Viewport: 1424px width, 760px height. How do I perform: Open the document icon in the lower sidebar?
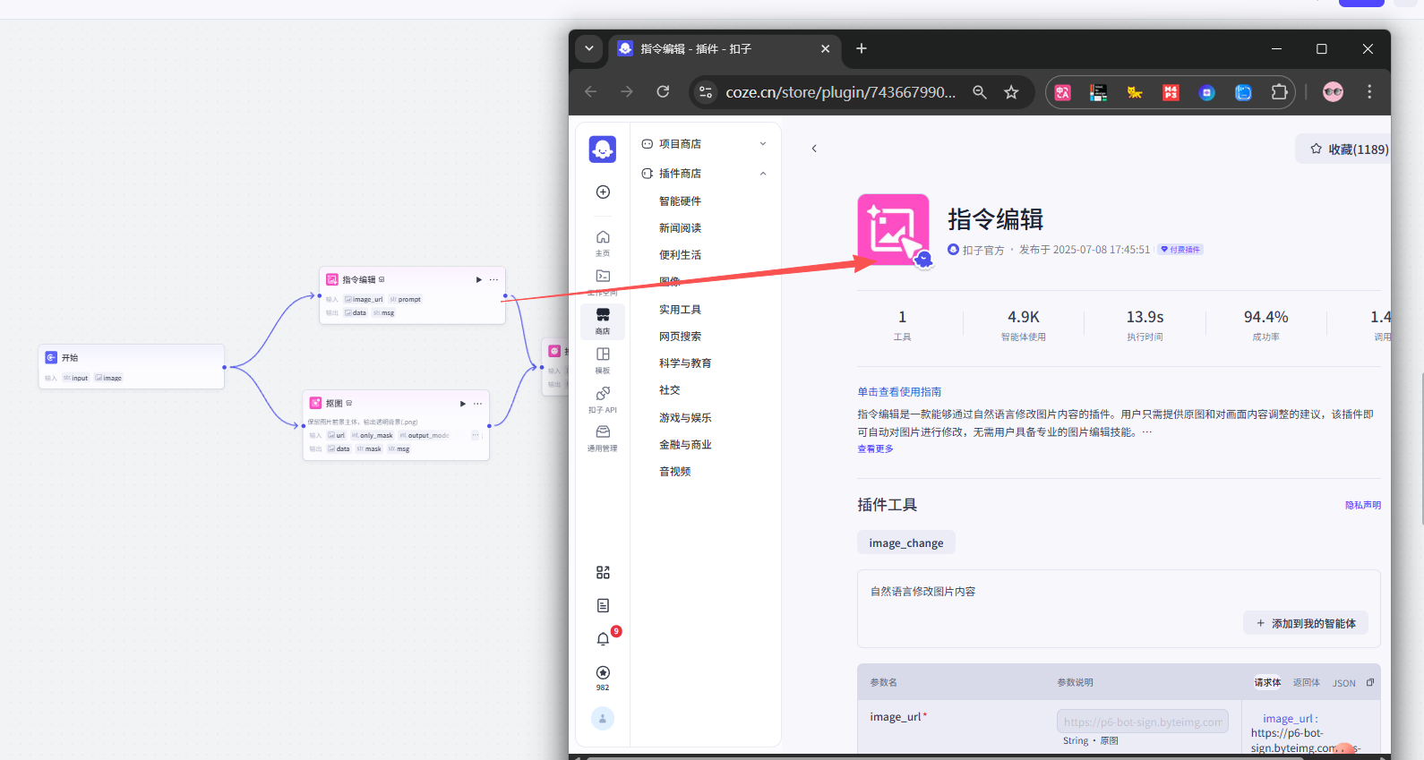603,605
